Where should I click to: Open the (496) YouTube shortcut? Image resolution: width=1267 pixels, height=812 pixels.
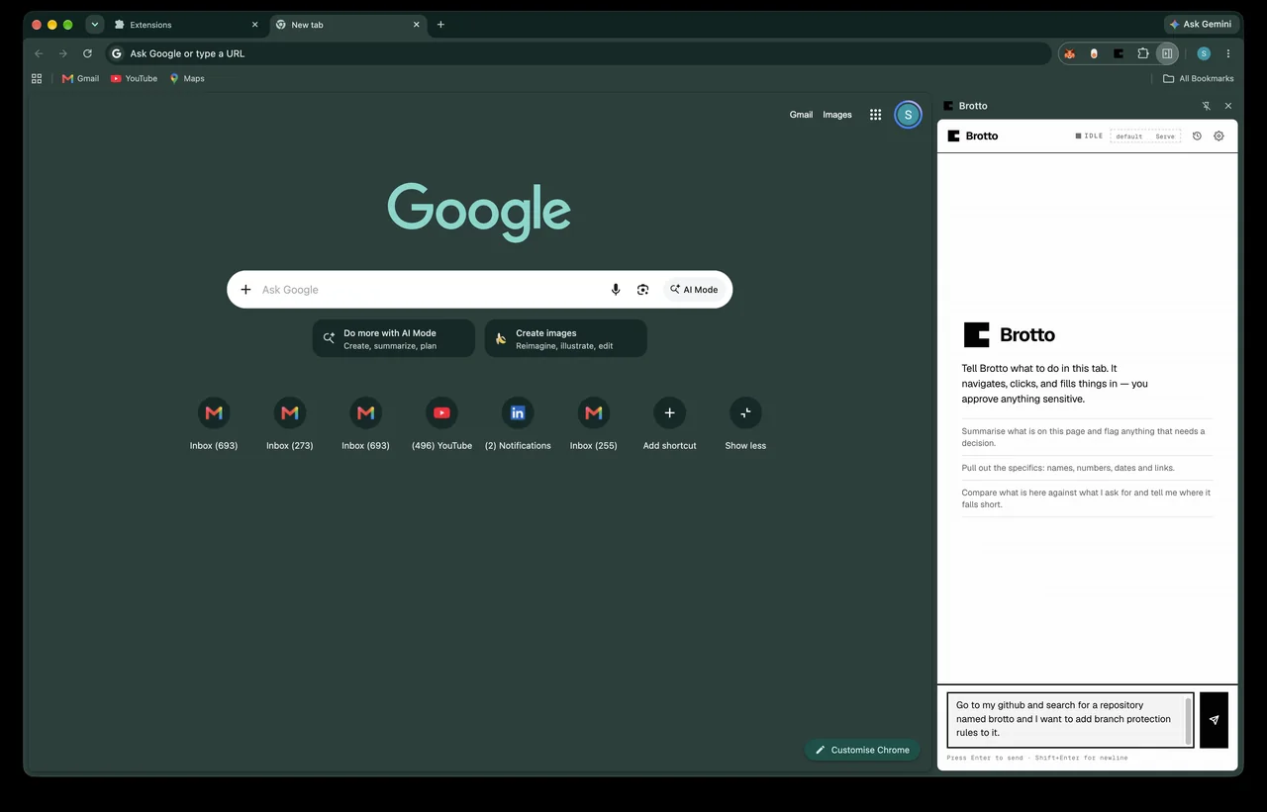pyautogui.click(x=441, y=423)
